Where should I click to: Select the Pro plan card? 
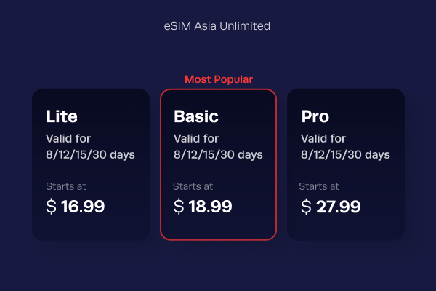pos(346,164)
